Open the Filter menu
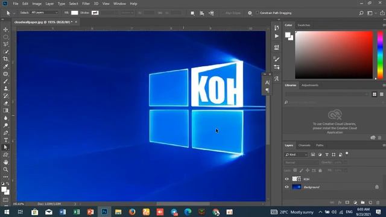The height and width of the screenshot is (217, 386). coord(86,4)
